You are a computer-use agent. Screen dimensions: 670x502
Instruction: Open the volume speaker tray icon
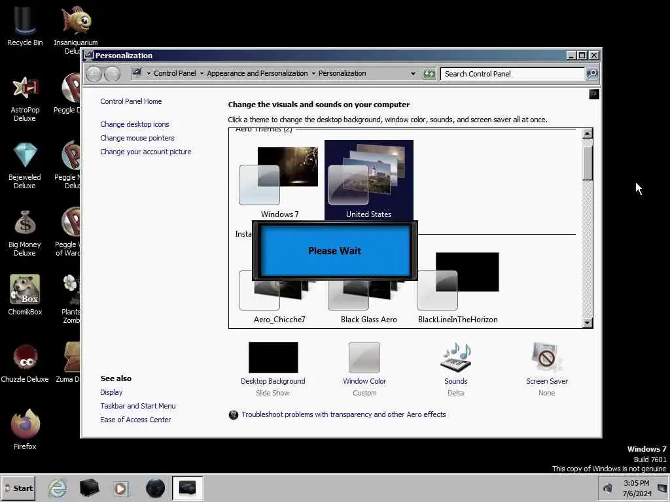(x=608, y=488)
